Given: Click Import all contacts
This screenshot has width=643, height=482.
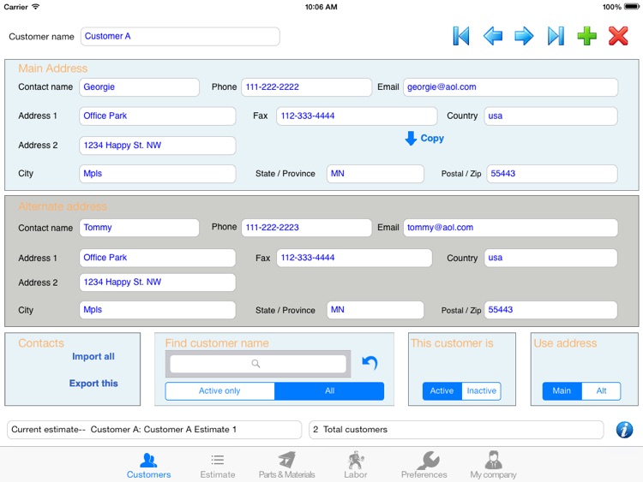Looking at the screenshot, I should pyautogui.click(x=93, y=357).
